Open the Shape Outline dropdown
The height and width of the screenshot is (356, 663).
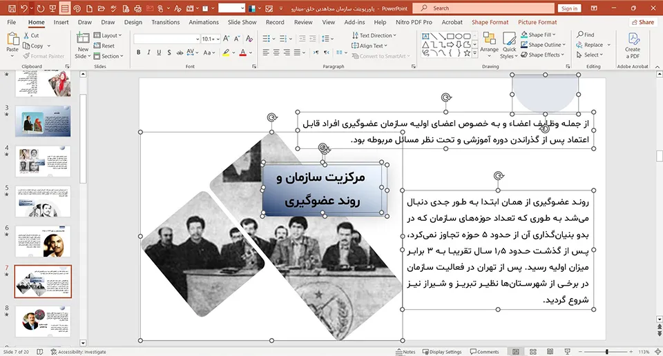click(543, 44)
